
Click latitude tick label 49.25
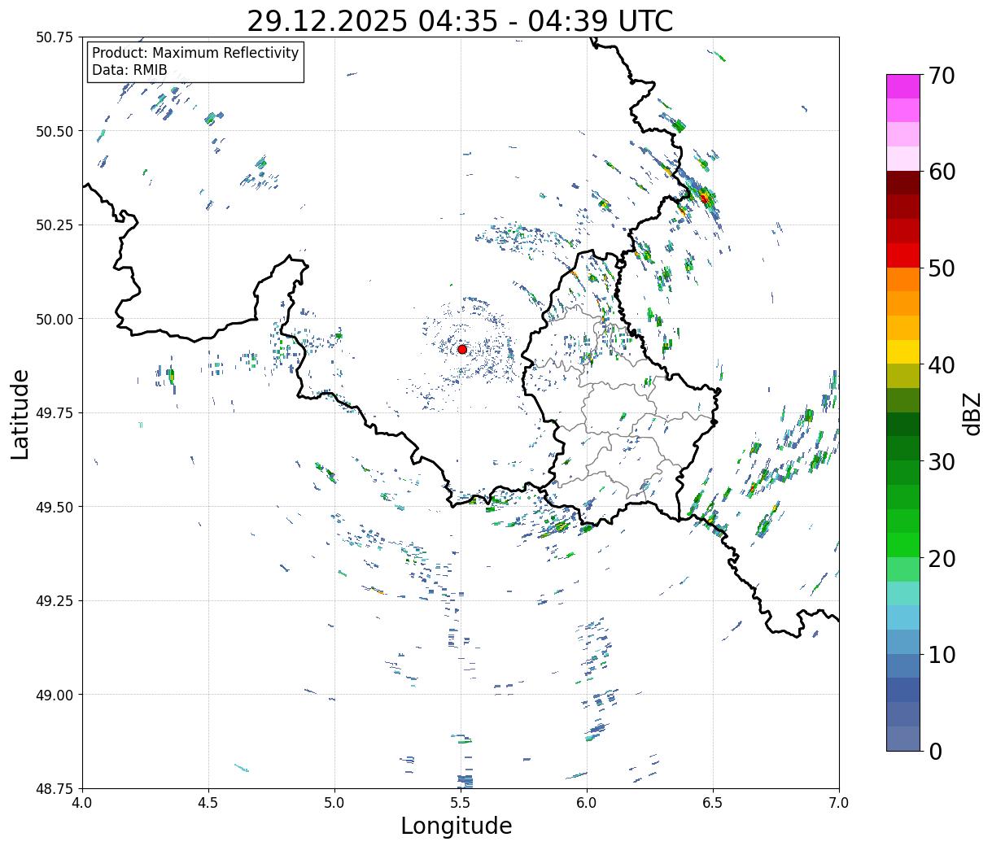point(55,601)
